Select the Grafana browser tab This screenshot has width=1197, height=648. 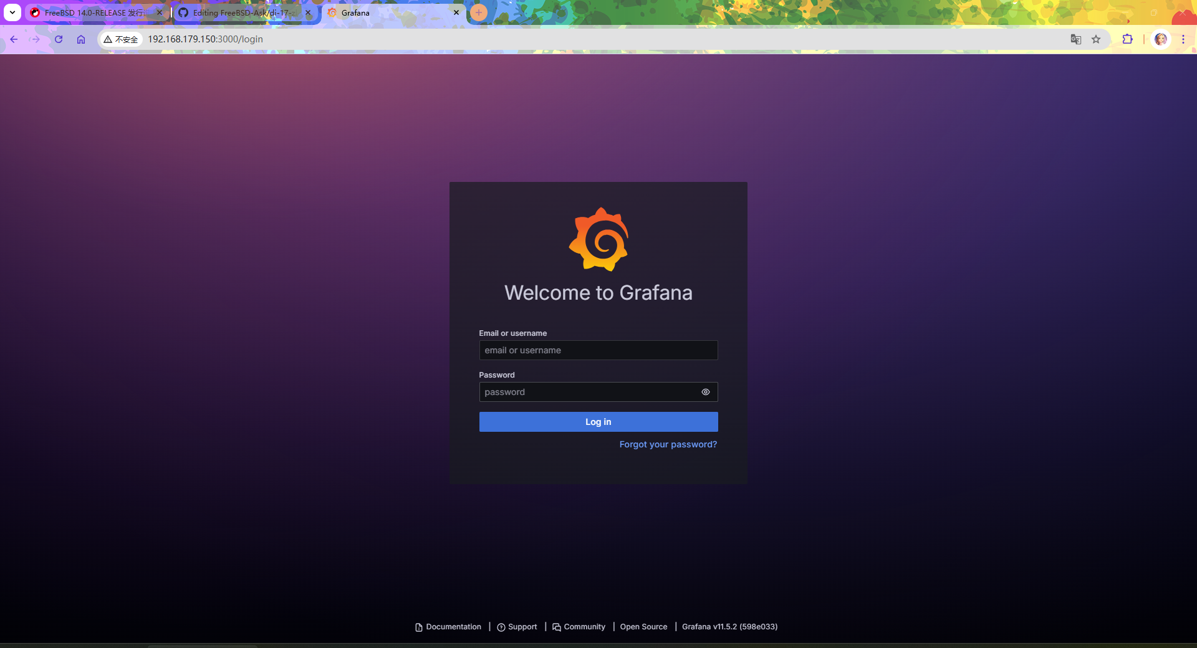[394, 12]
